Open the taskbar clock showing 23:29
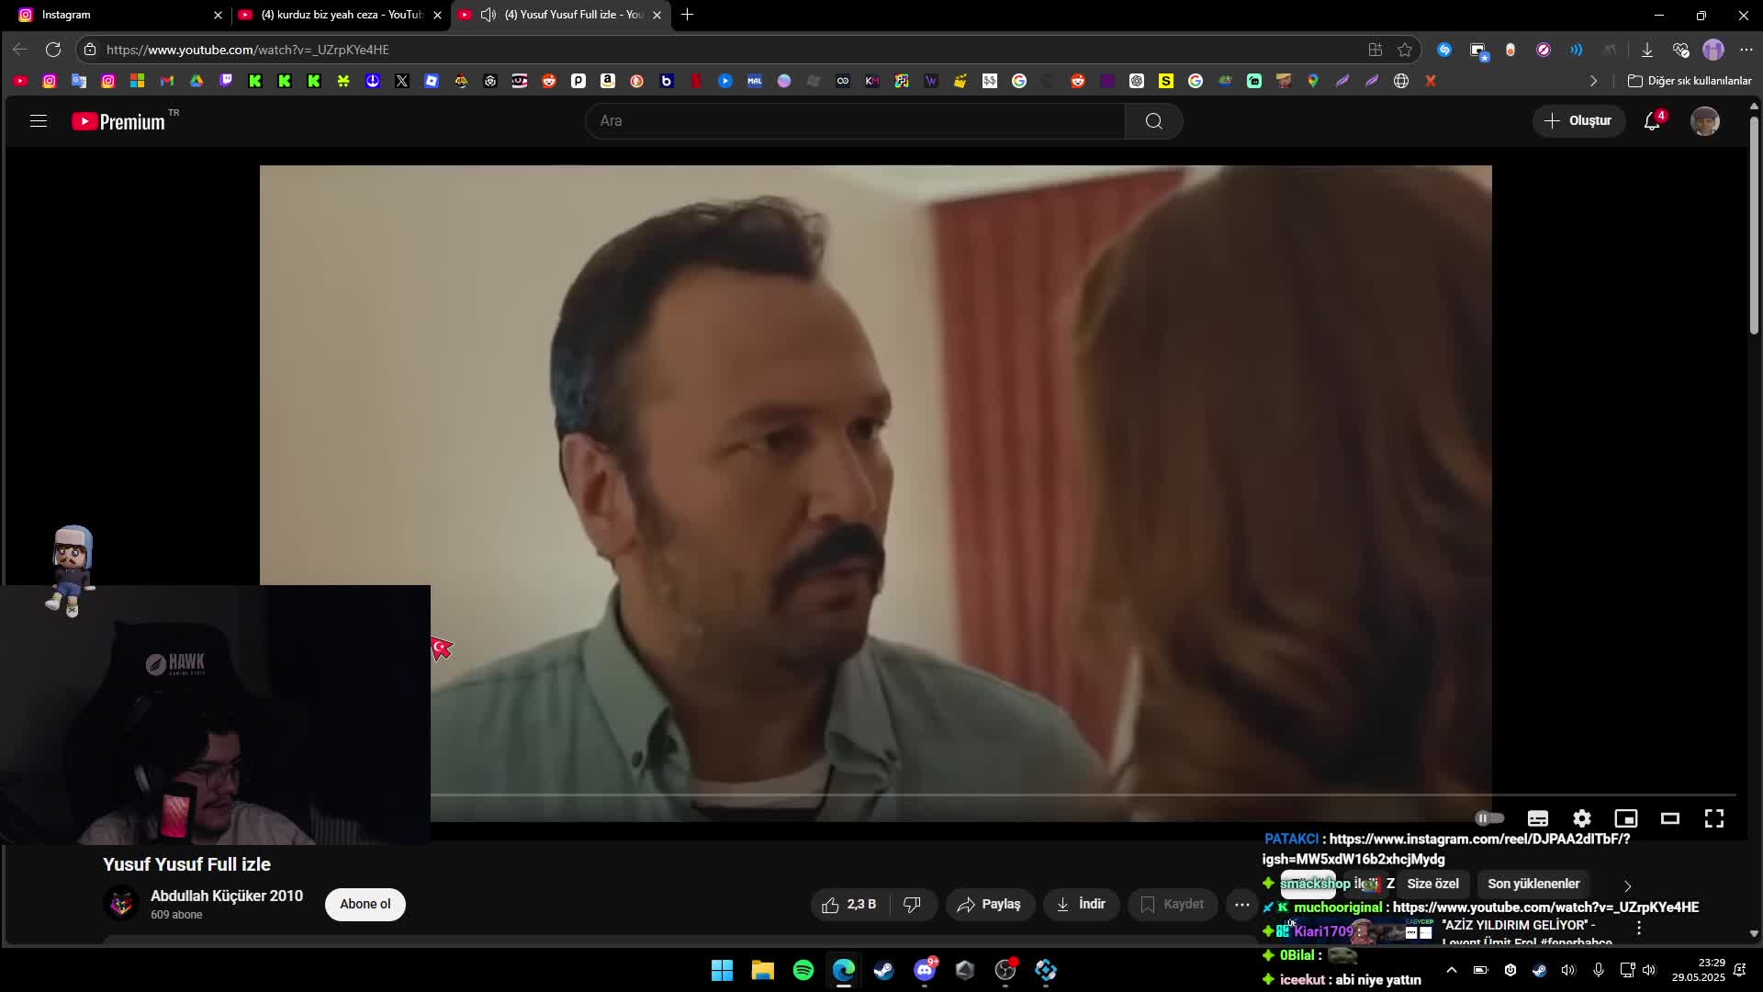The height and width of the screenshot is (992, 1763). (1699, 970)
